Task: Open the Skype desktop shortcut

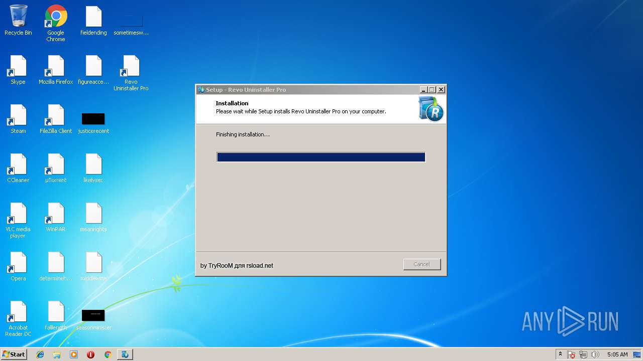Action: point(18,70)
